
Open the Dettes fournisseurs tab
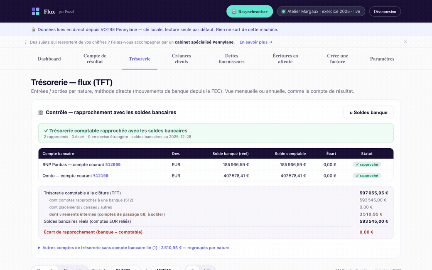coord(231,59)
